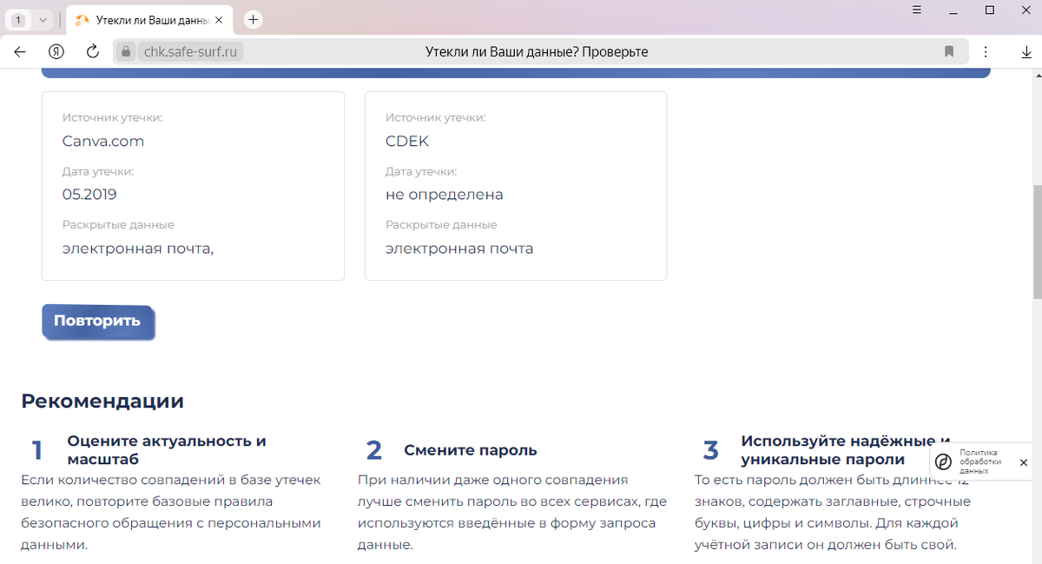Bookmark this page with the bookmark icon
Image resolution: width=1042 pixels, height=564 pixels.
[x=949, y=52]
